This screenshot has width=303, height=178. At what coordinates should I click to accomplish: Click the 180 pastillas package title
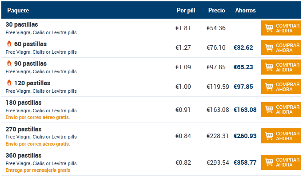point(24,103)
